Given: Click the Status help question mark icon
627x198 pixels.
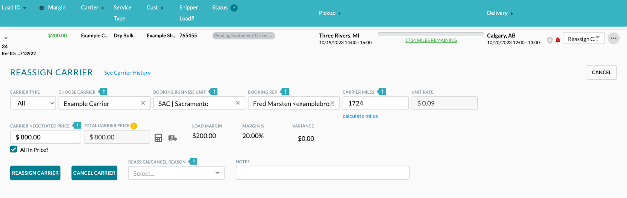Looking at the screenshot, I should 234,8.
